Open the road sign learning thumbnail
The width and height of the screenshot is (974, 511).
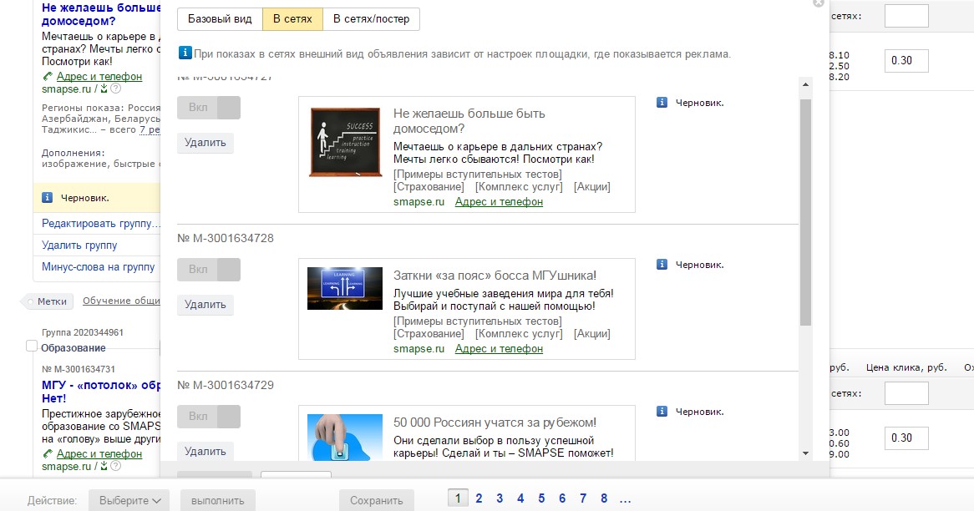pyautogui.click(x=345, y=288)
